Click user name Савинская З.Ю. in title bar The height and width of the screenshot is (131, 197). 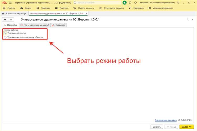157,3
